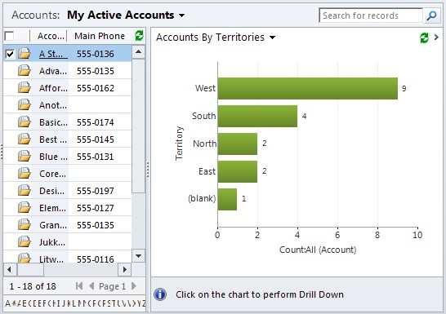Go to next page arrow

click(x=134, y=286)
